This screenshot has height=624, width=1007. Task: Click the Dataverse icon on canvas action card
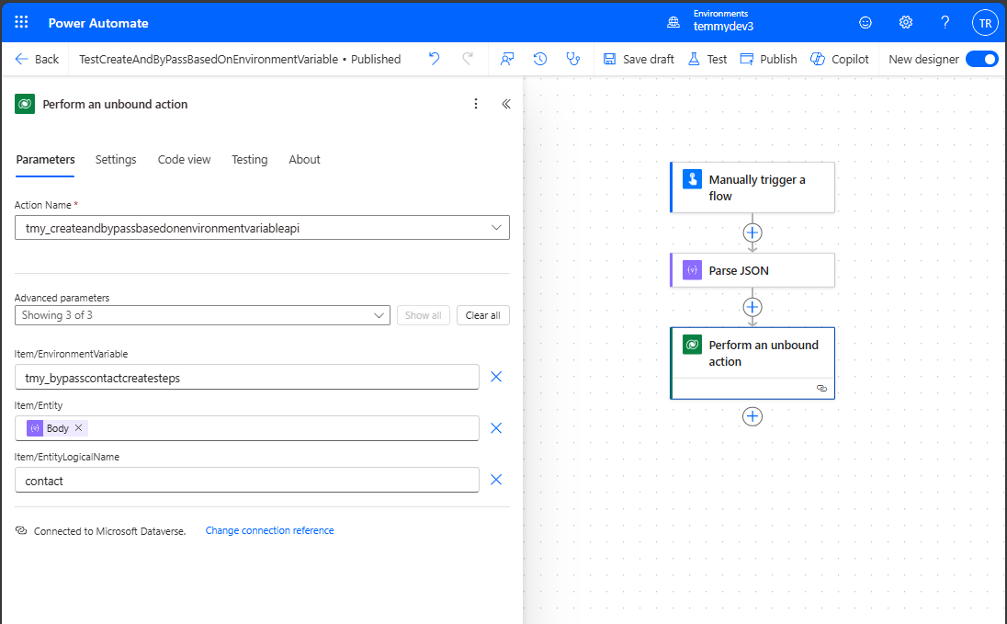pyautogui.click(x=693, y=345)
